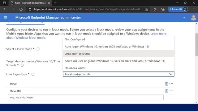Refresh the current page
The image size is (198, 111).
21,9
